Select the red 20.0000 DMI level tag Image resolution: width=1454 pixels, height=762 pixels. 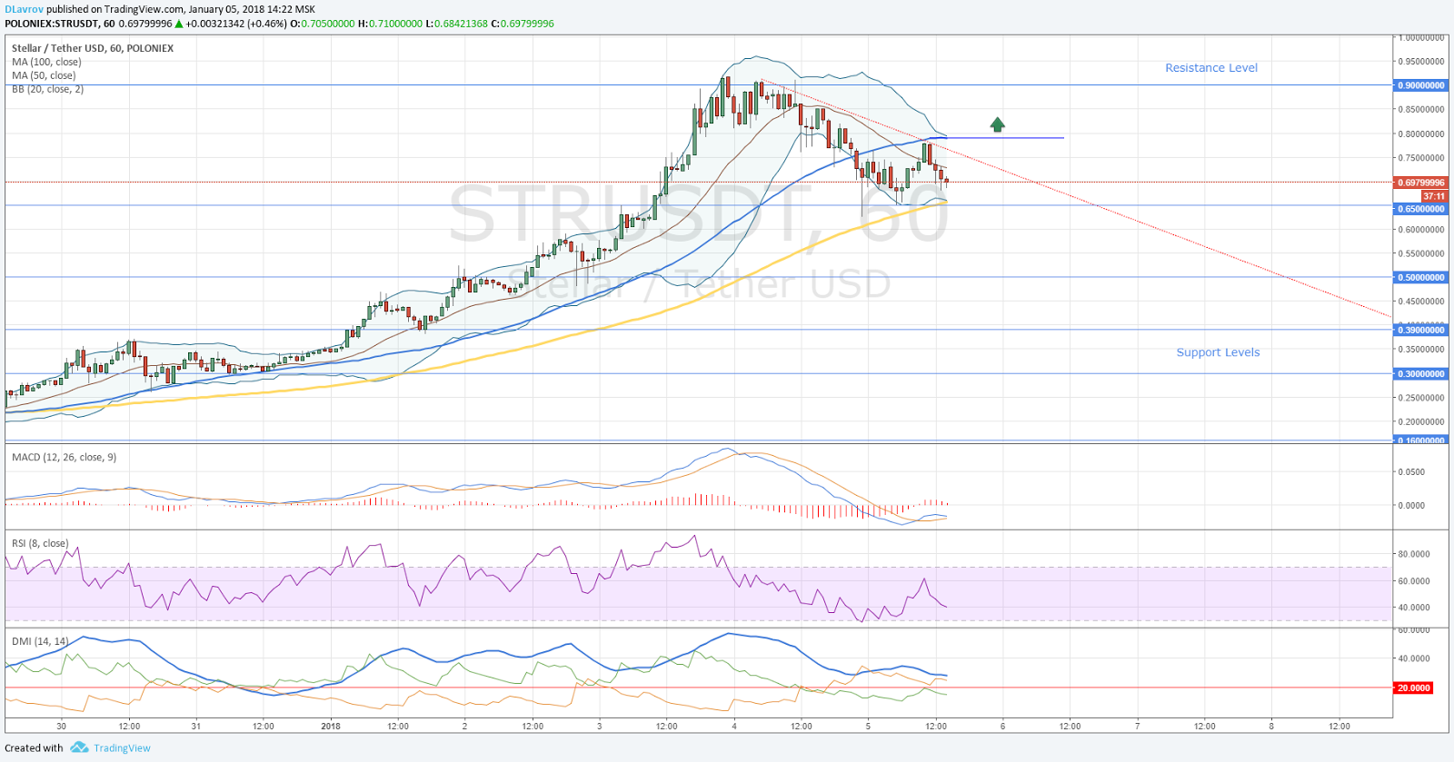tap(1414, 688)
